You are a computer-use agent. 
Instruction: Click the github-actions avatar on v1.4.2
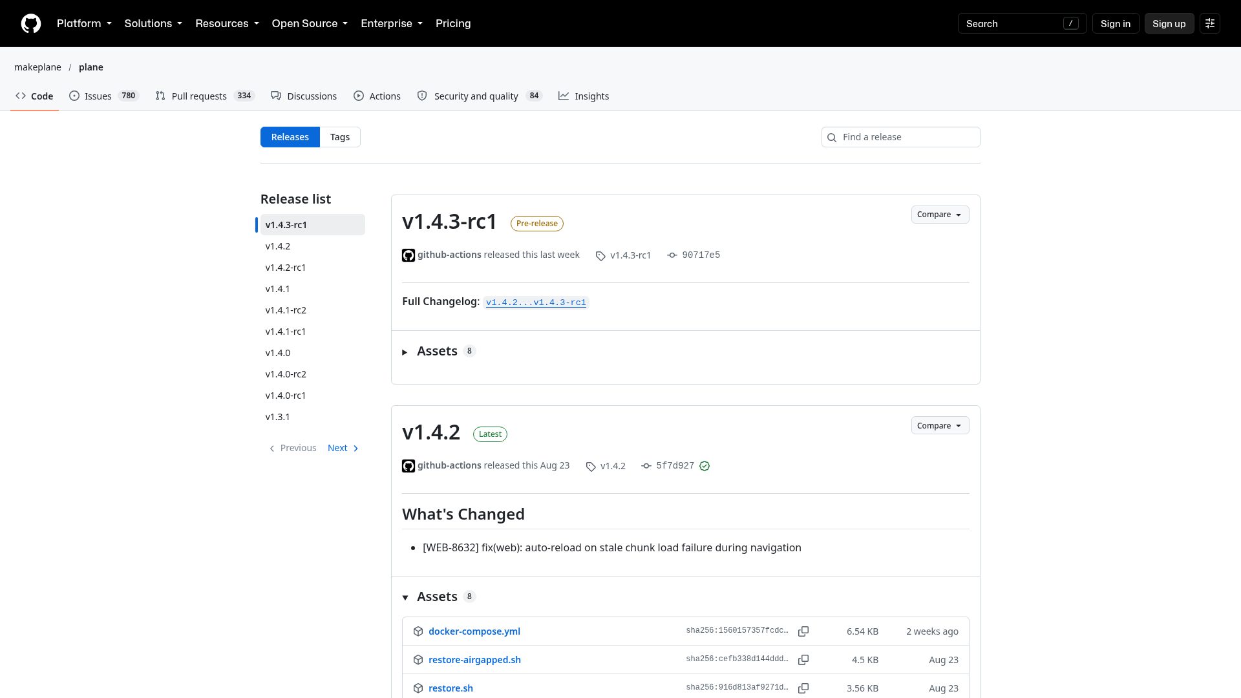point(408,466)
